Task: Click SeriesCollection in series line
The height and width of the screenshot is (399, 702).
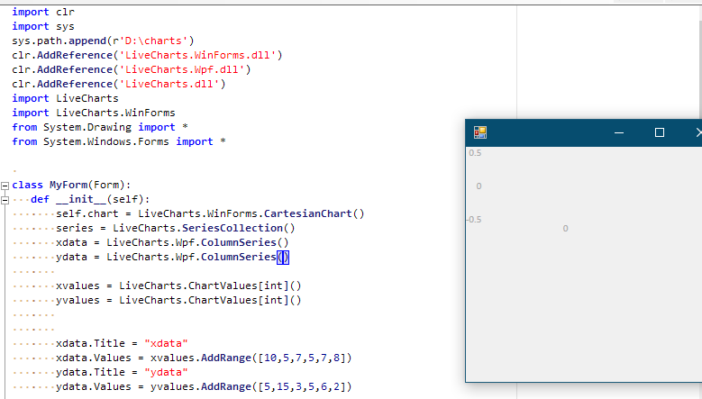Action: pyautogui.click(x=232, y=228)
